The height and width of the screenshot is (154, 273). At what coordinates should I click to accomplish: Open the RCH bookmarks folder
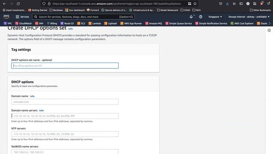click(196, 10)
